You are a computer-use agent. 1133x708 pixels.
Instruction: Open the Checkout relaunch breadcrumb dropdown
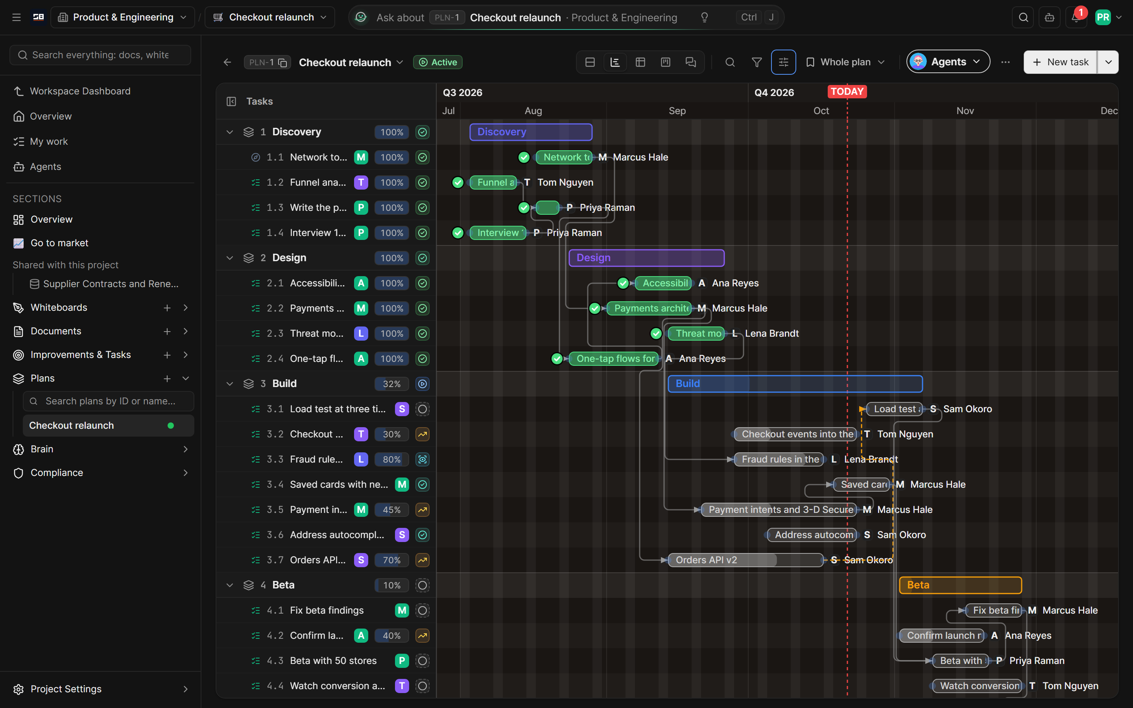tap(270, 17)
